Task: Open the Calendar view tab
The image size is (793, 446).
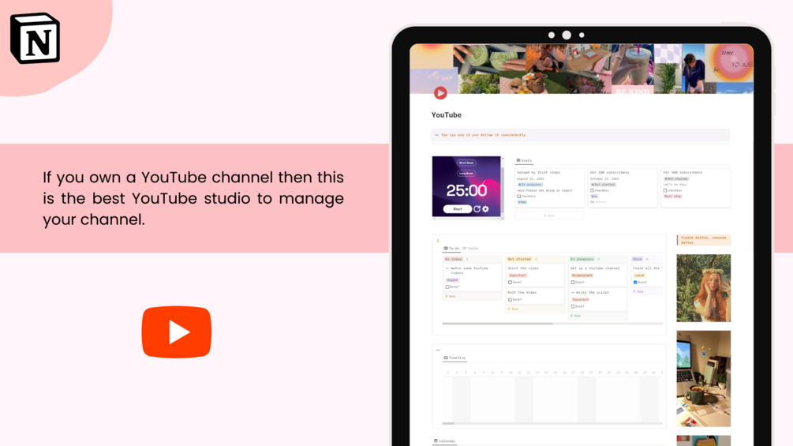Action: 444,441
